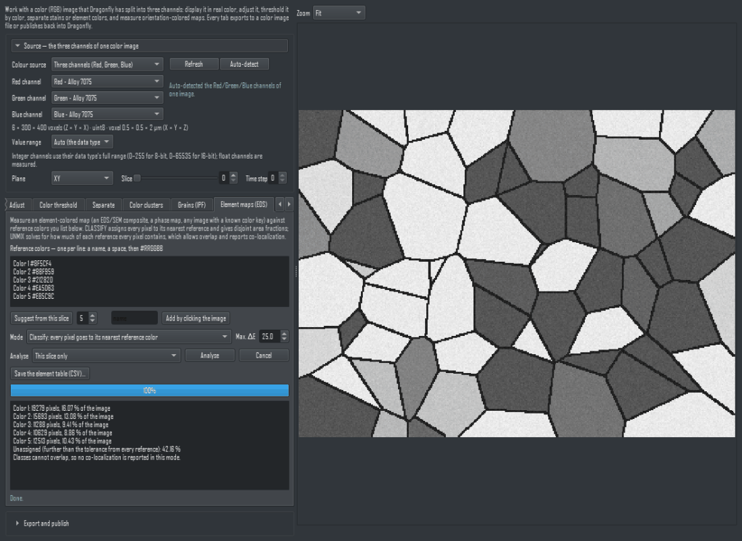Open the Zoom dropdown set to Fit
742x541 pixels.
(339, 13)
